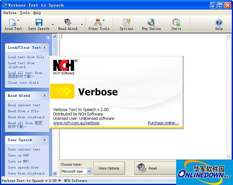Click Read current text link

(24, 105)
